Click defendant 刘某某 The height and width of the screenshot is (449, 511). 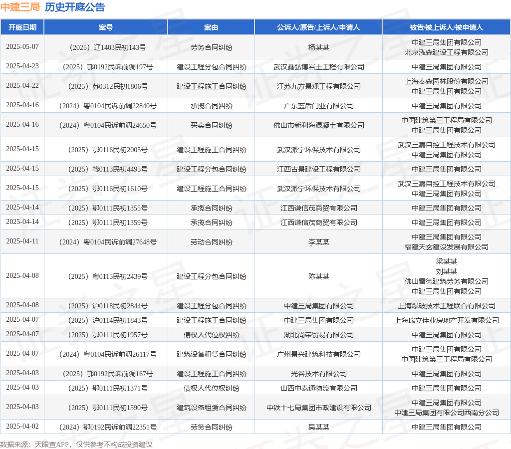(x=446, y=271)
